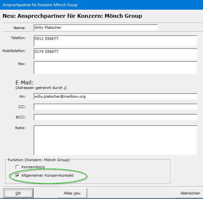Viewport: 203px width, 199px height.
Task: Select the empty Fax field
Action: [x=115, y=68]
